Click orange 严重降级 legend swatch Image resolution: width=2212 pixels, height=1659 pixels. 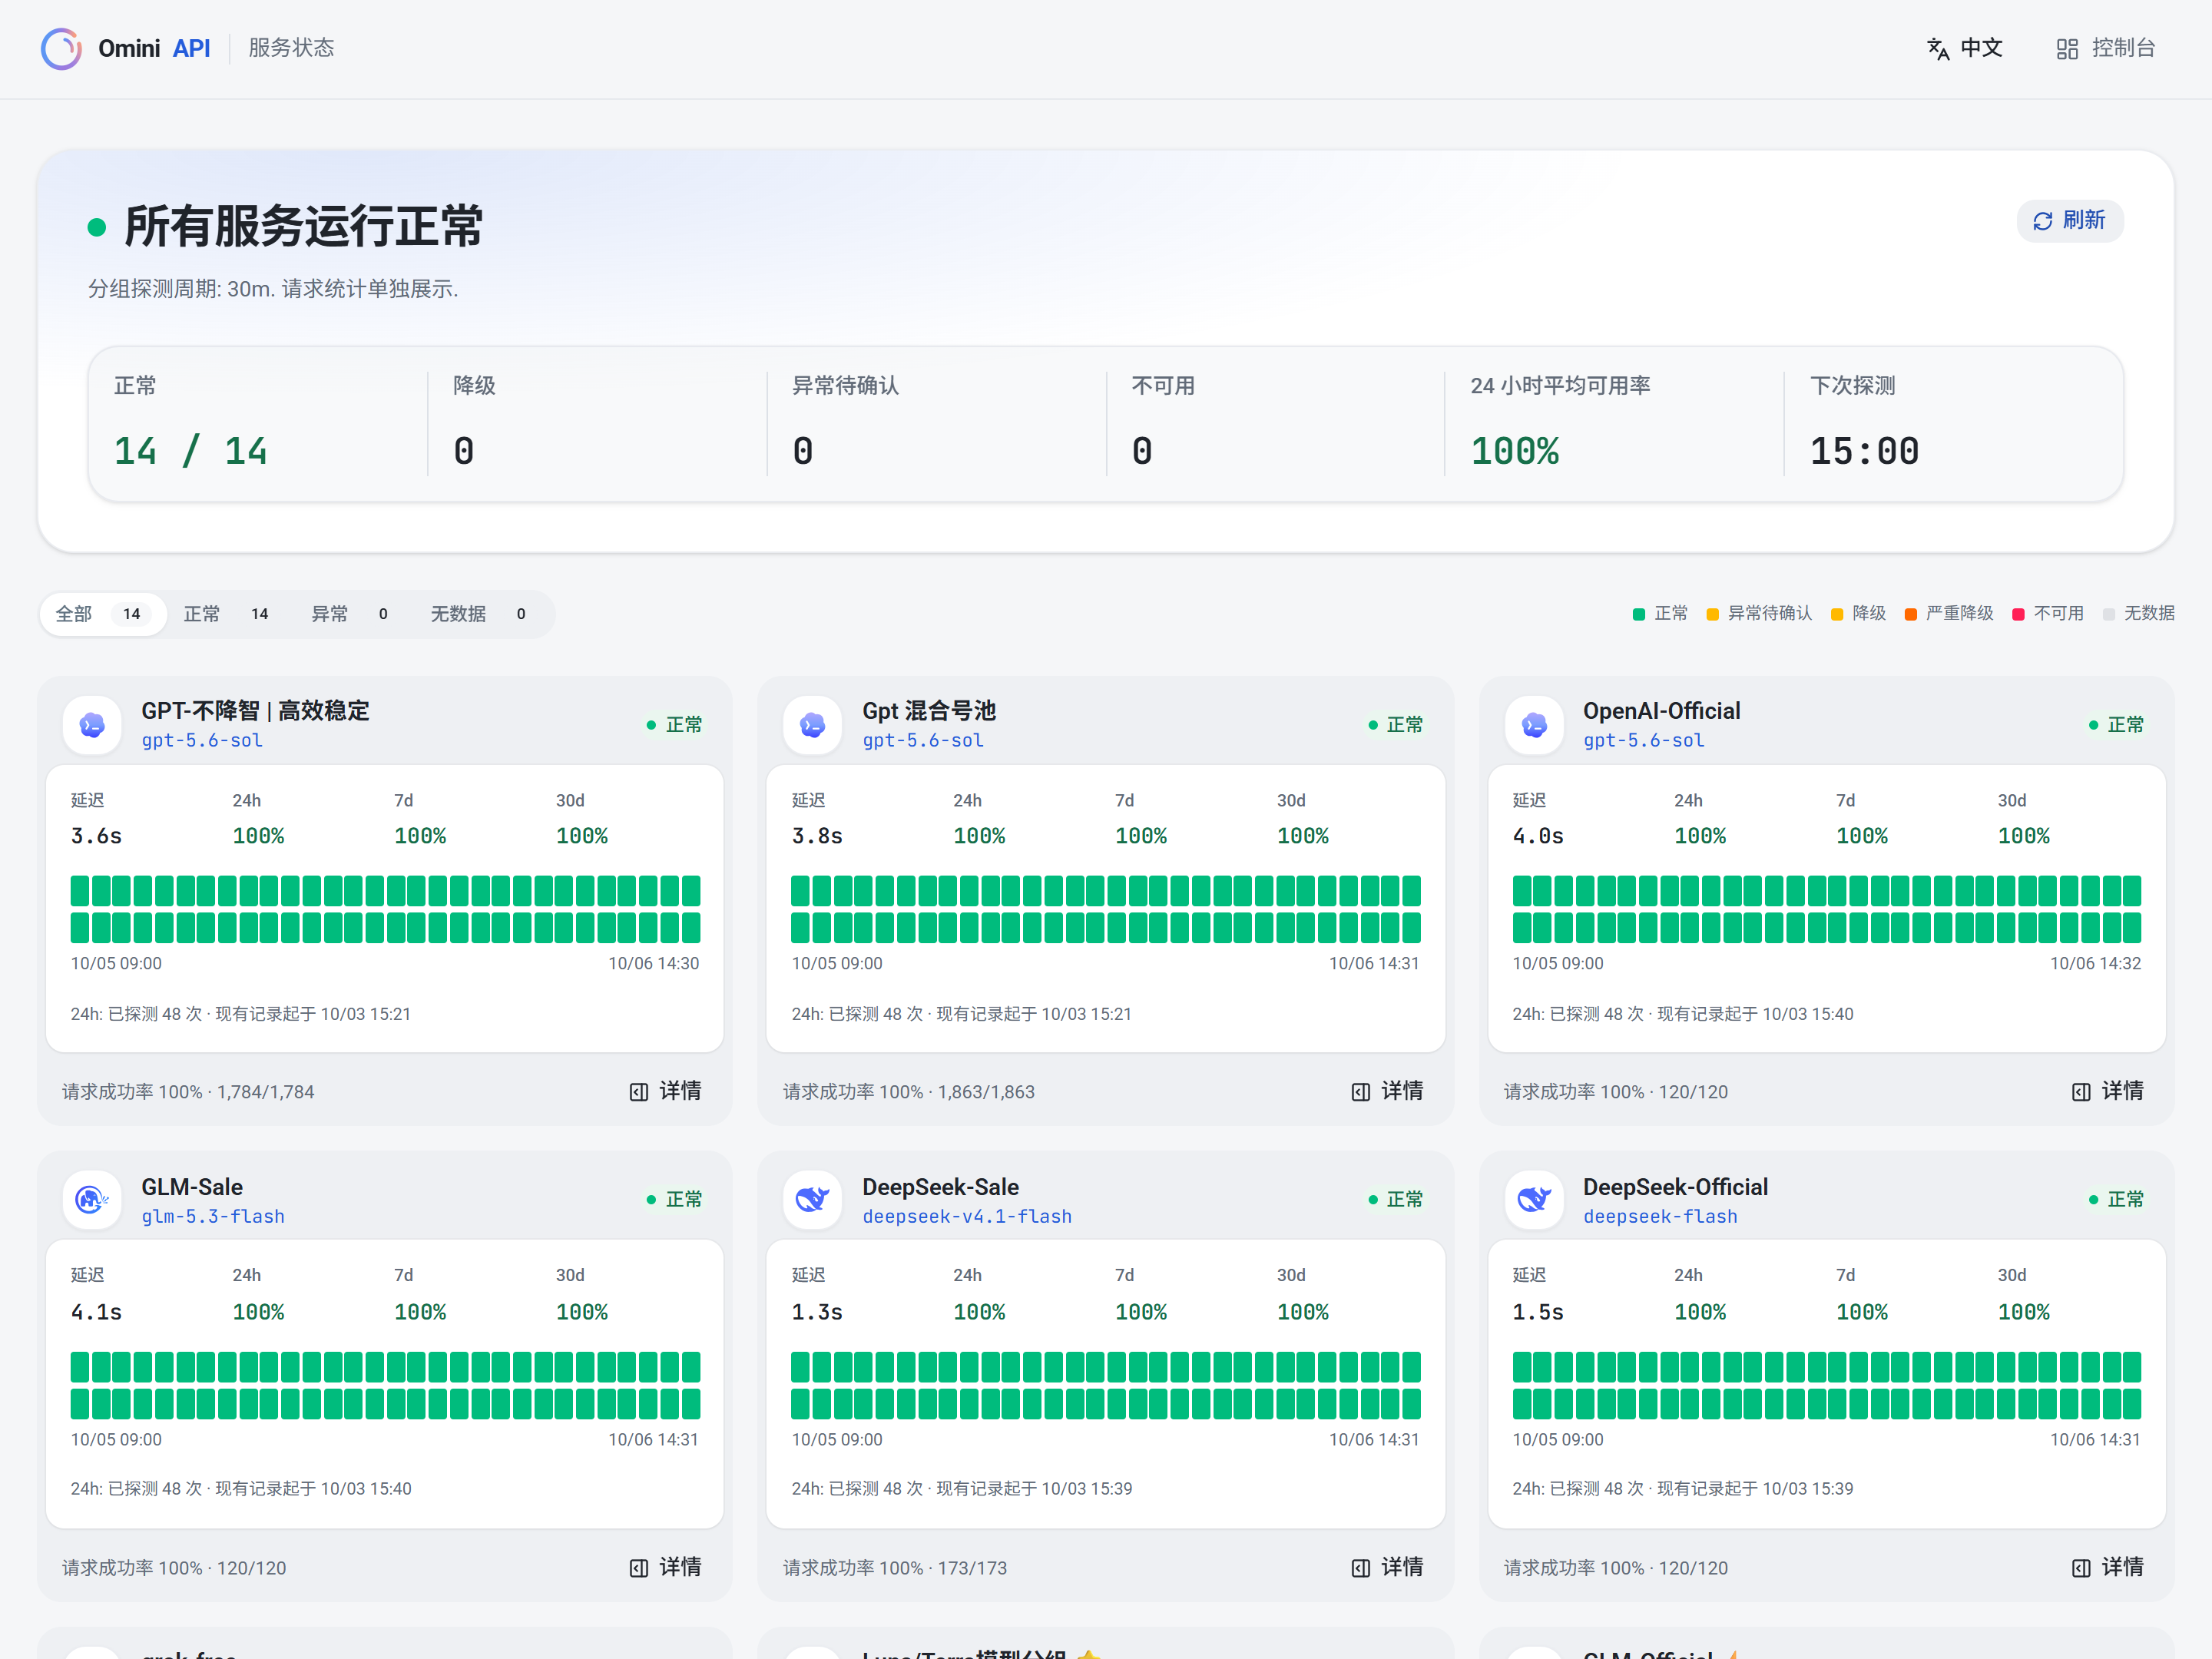pos(1911,615)
